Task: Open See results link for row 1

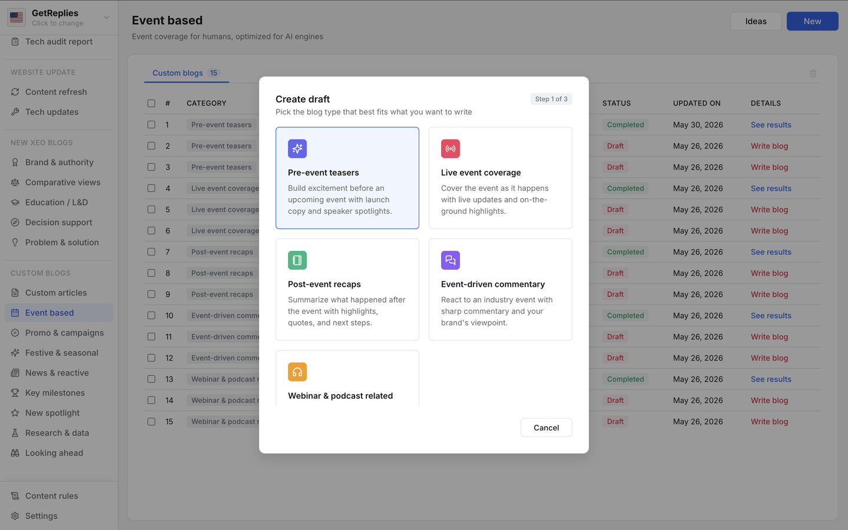Action: (x=771, y=125)
